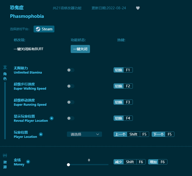Click the 共21项修改器功能 text
Screen dimensions: 192x176
coord(67,8)
